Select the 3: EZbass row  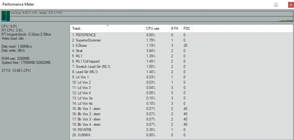(181, 46)
